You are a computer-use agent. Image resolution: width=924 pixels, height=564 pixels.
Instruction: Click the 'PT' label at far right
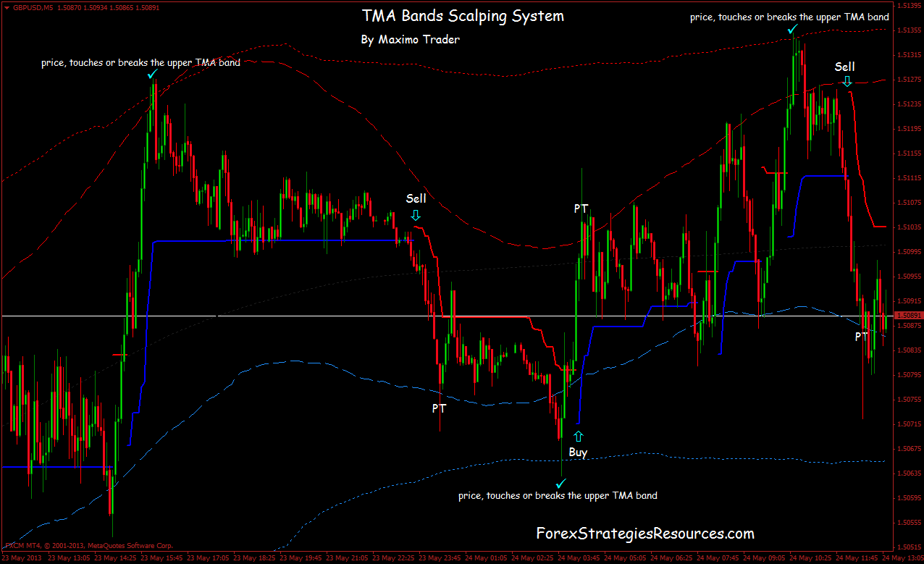point(862,336)
